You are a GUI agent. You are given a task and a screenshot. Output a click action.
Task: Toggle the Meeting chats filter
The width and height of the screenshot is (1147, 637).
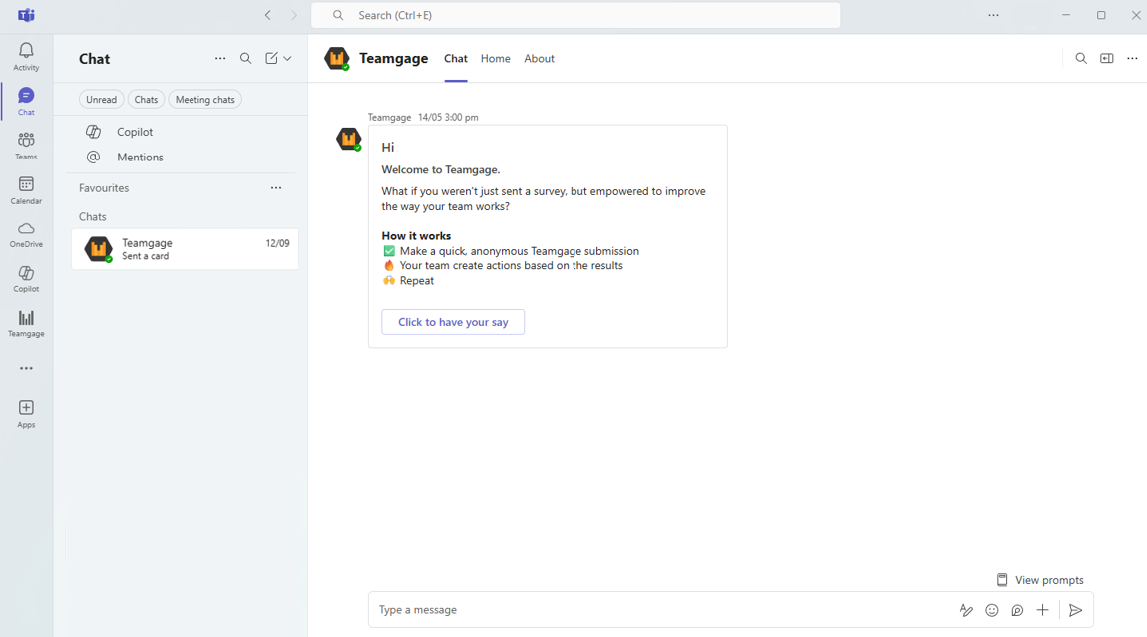pos(204,100)
